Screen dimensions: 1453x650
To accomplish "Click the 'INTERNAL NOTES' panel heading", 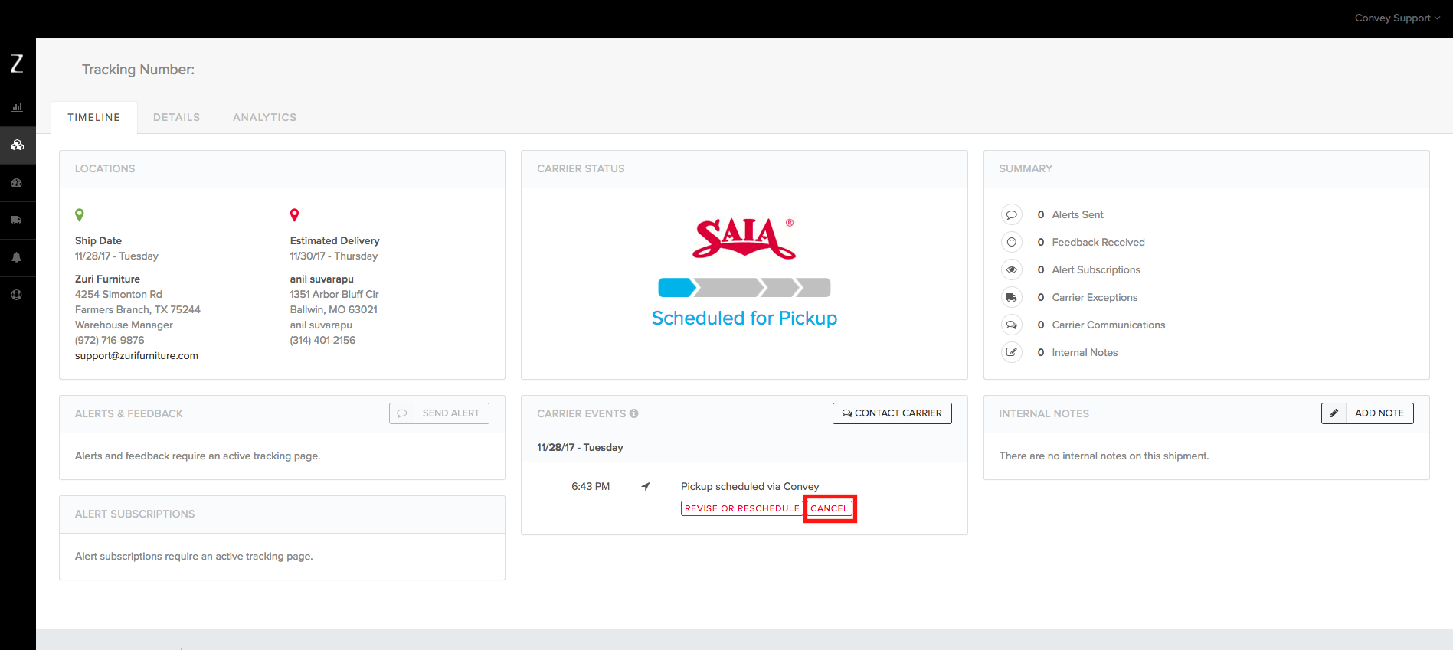I will (x=1044, y=414).
